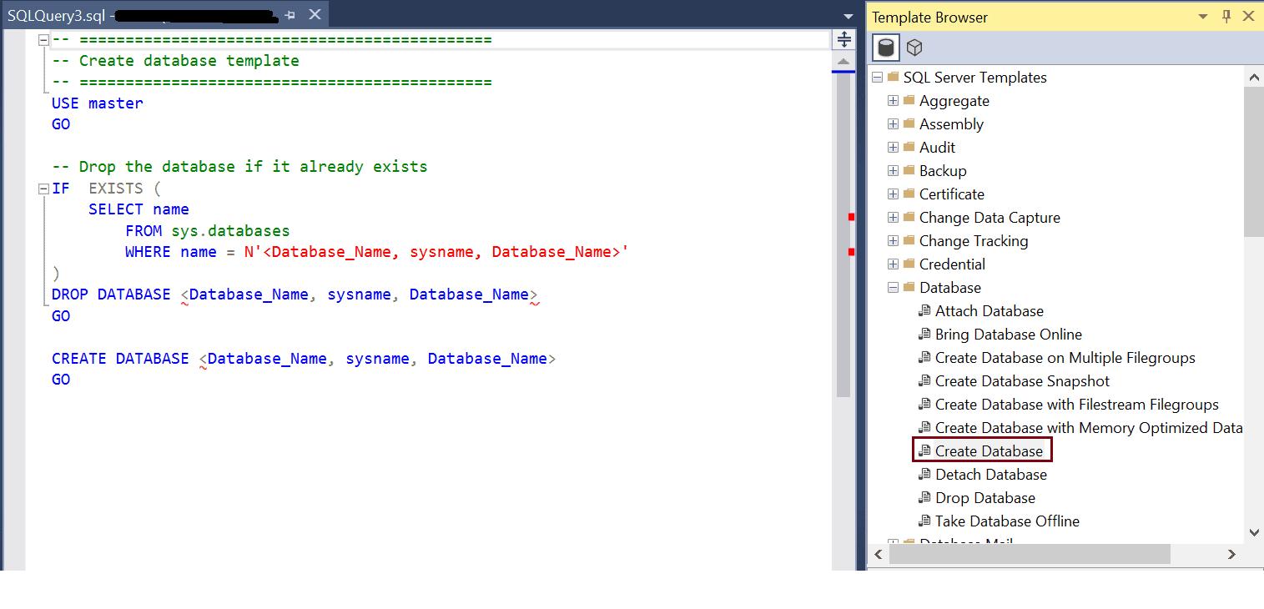Click the Create Database Snapshot template icon

924,381
